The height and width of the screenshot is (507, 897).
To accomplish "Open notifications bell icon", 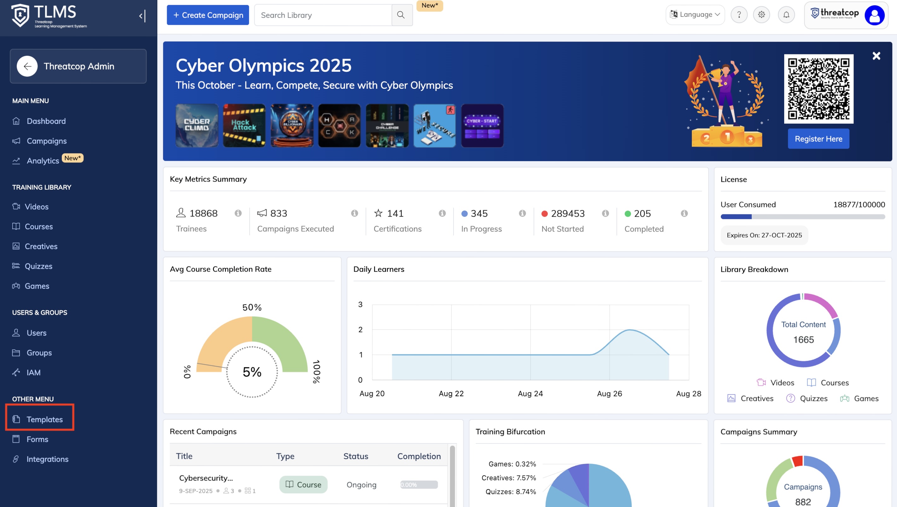I will point(786,14).
